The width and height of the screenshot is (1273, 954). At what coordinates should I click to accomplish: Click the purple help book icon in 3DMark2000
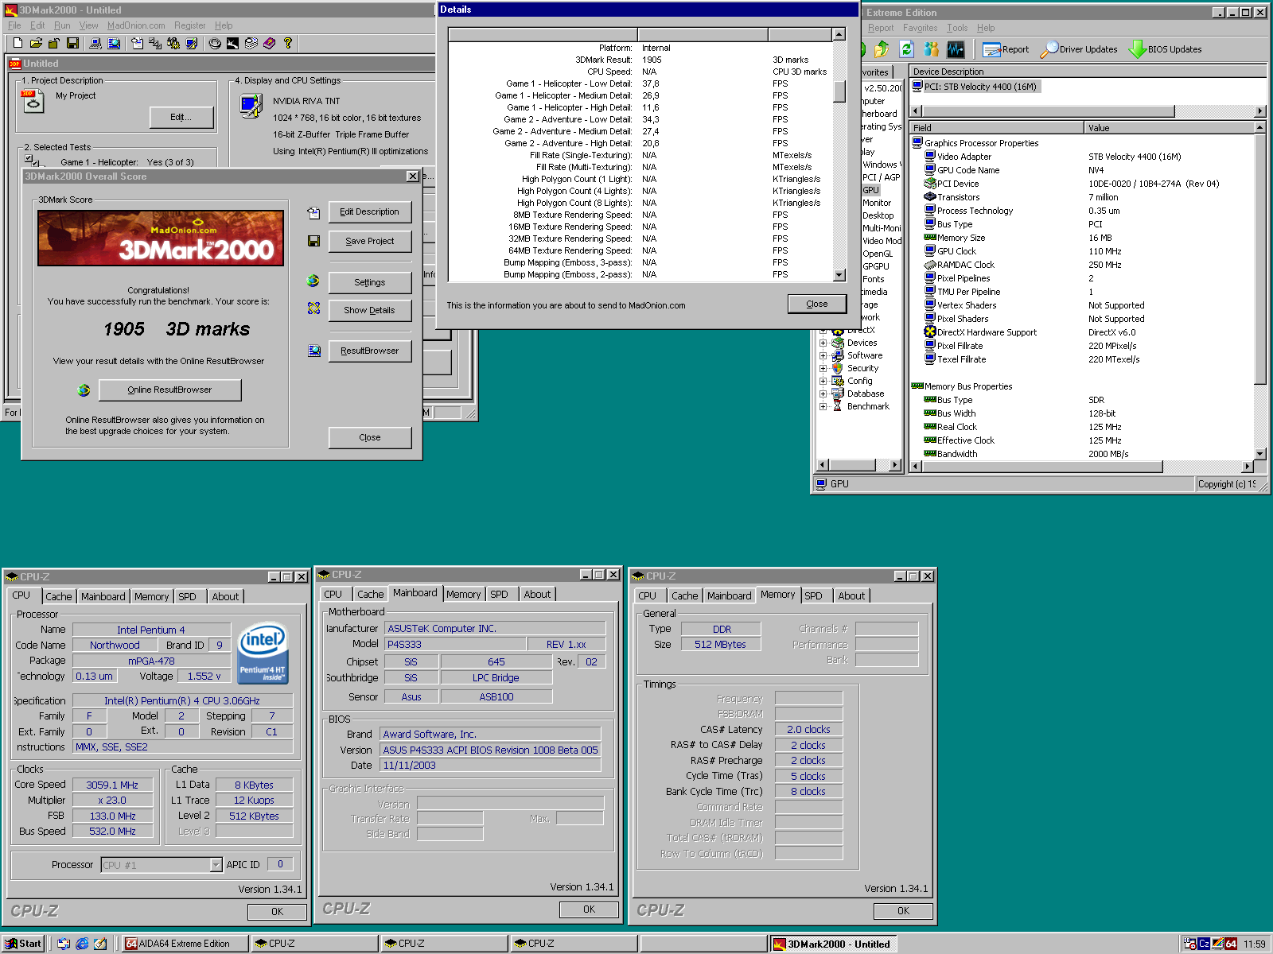(270, 43)
